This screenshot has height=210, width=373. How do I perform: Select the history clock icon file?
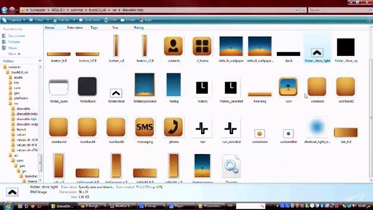click(202, 92)
